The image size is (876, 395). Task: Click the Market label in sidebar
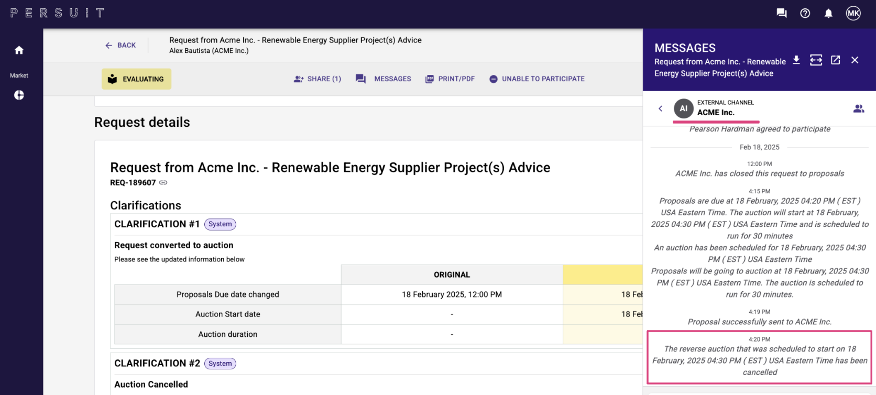[x=19, y=75]
